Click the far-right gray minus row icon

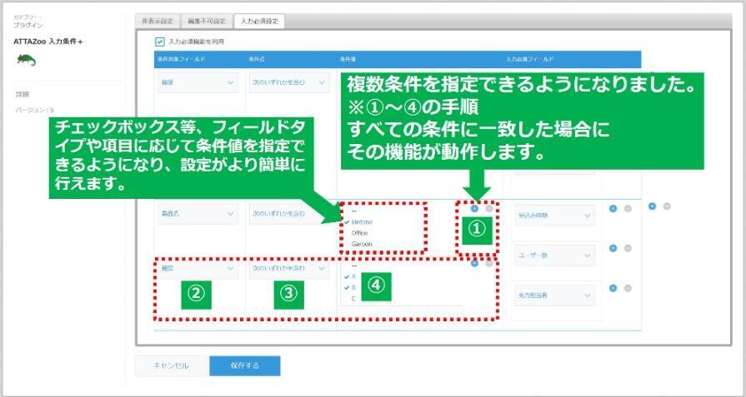[x=667, y=206]
